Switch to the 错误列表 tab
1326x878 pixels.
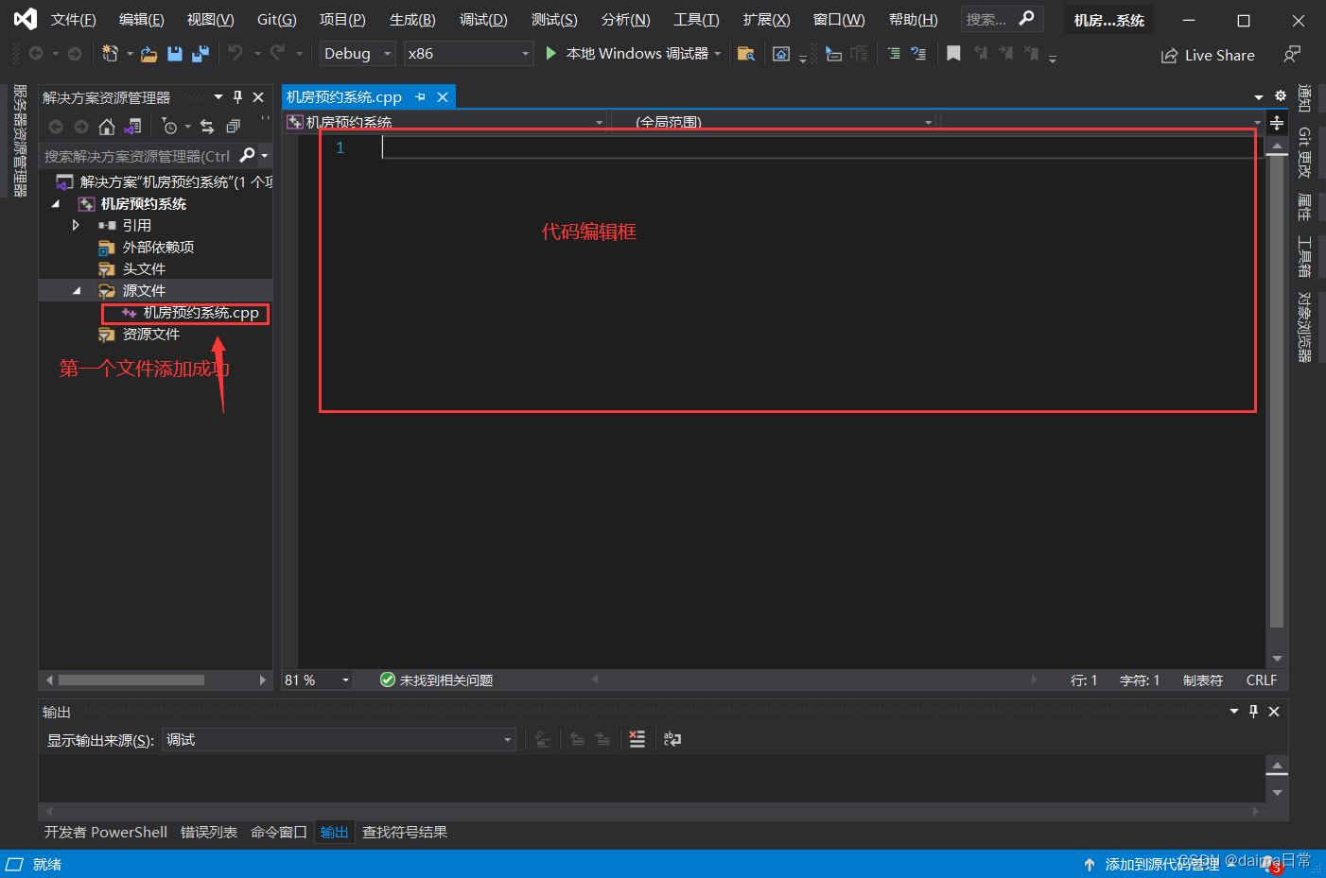[x=209, y=833]
